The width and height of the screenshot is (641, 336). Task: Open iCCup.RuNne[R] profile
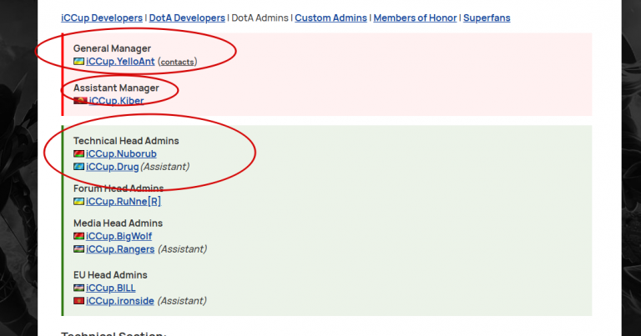click(123, 201)
